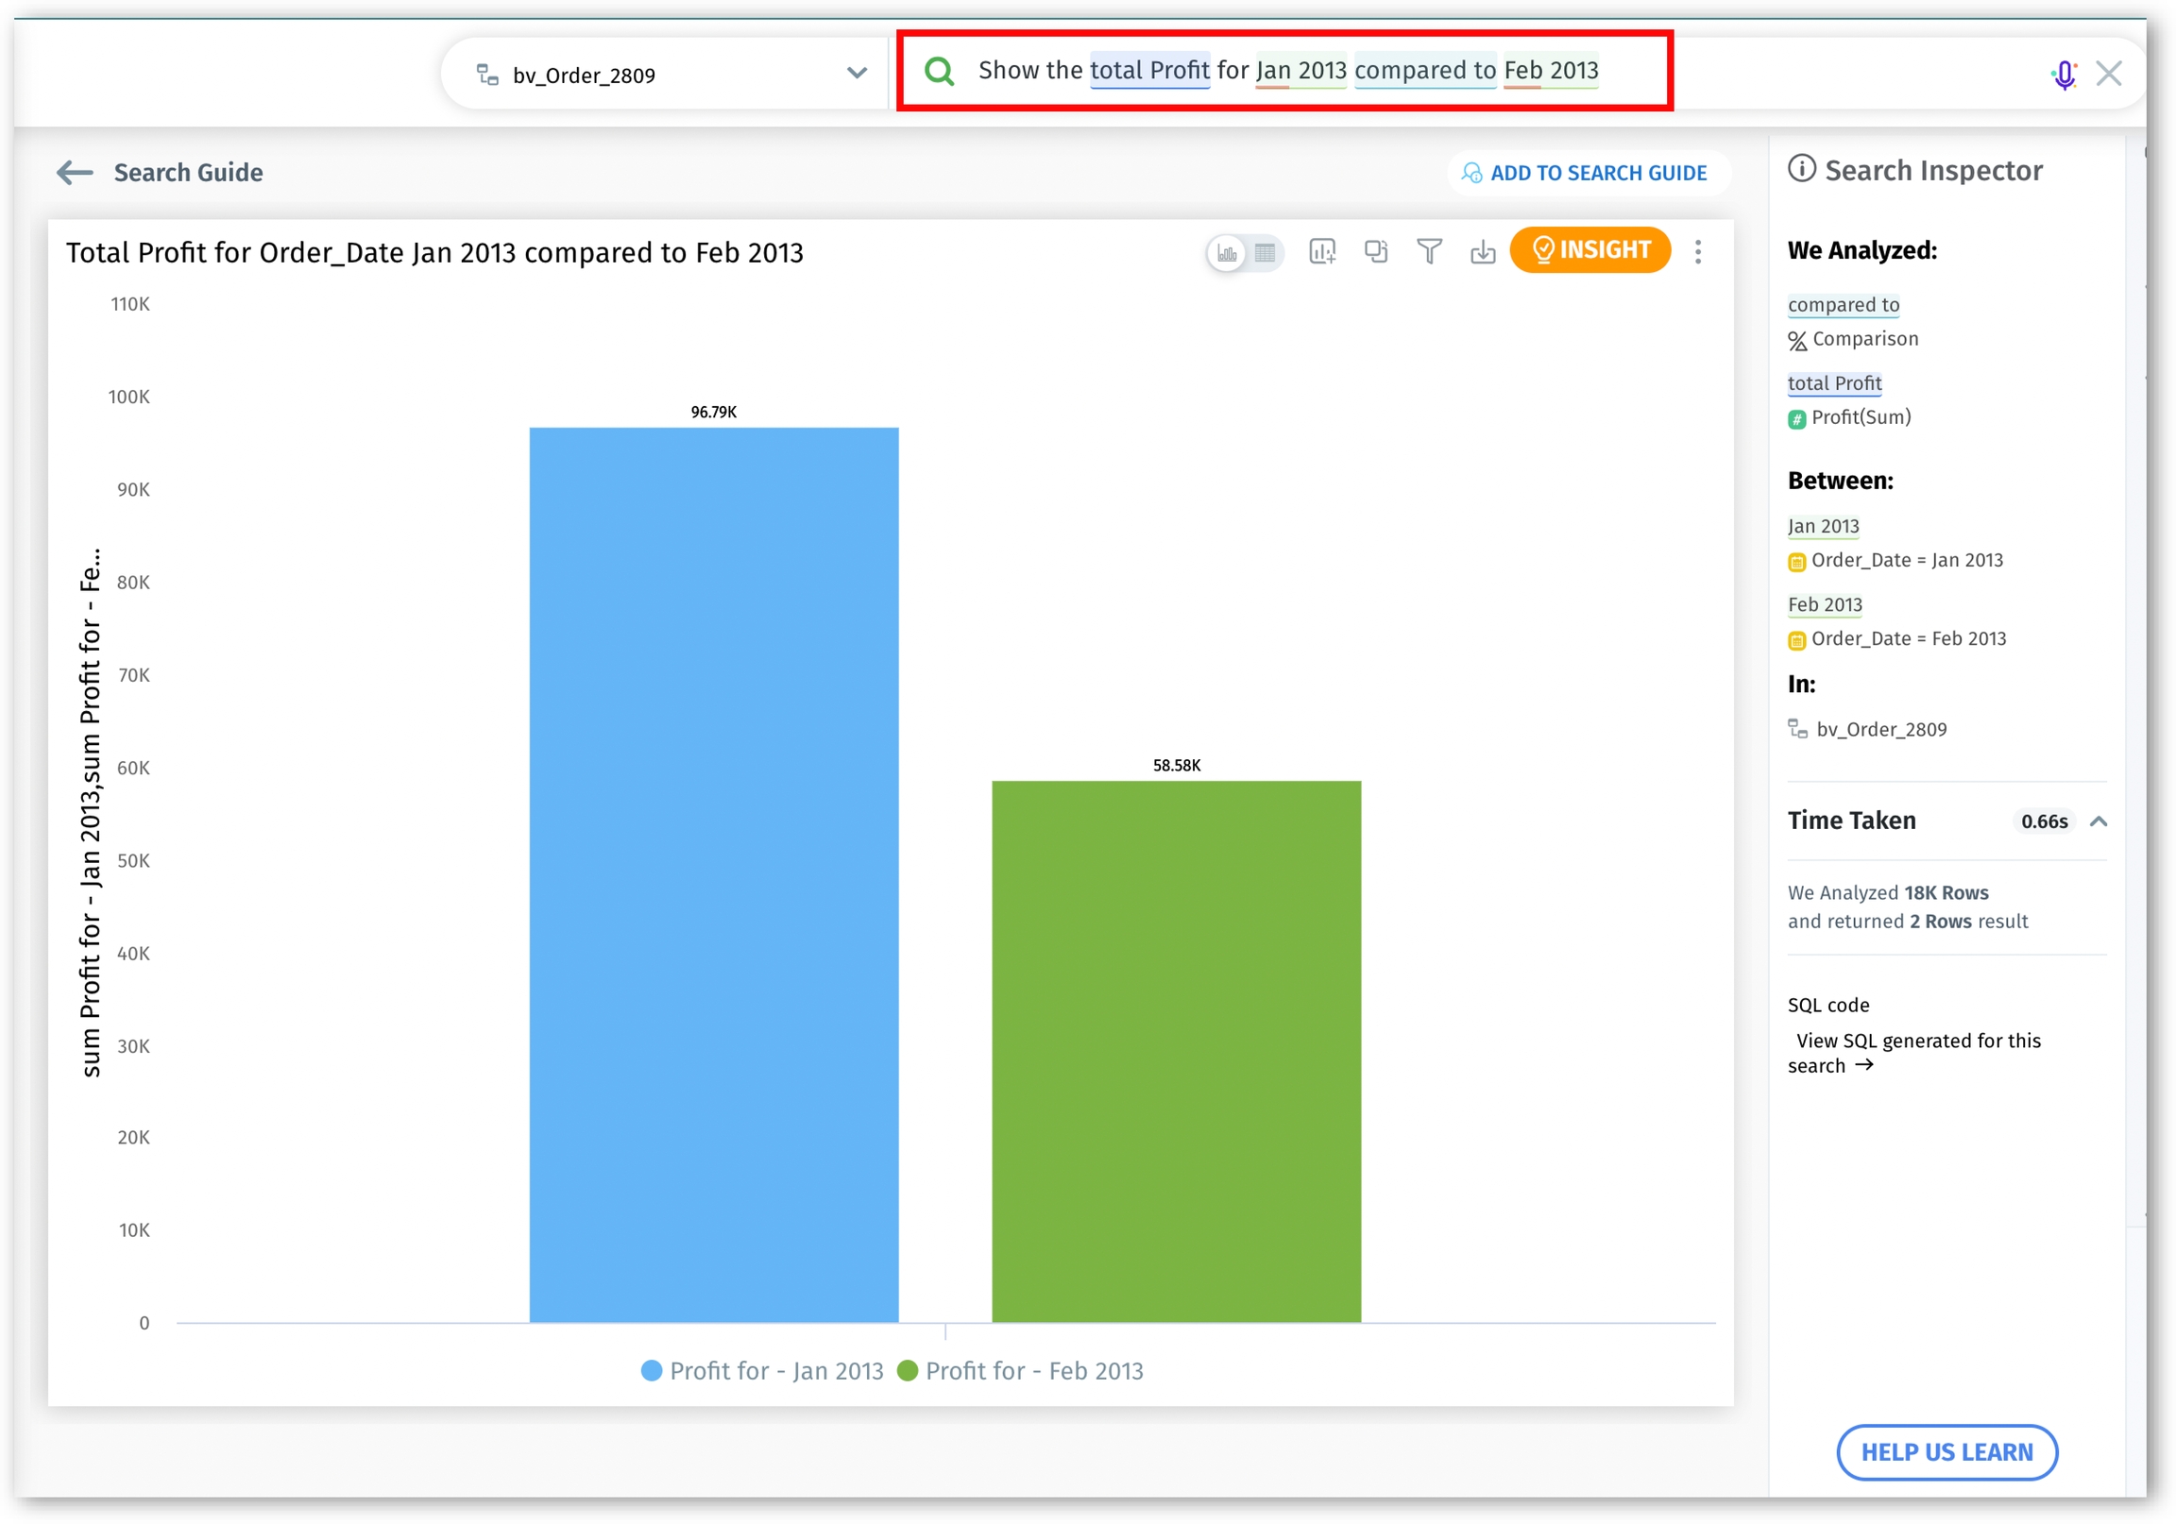
Task: Open the chart filter funnel icon
Action: click(1429, 251)
